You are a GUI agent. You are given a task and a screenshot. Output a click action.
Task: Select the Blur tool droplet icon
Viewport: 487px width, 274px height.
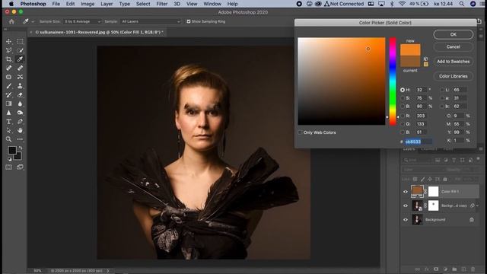tap(21, 104)
